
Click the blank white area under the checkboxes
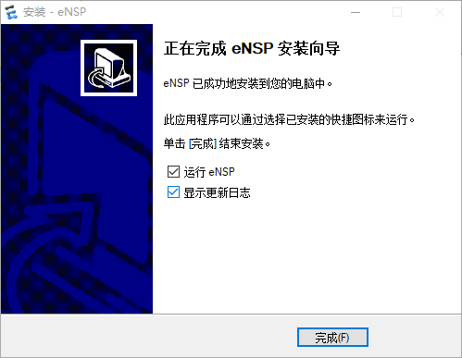coord(306,256)
